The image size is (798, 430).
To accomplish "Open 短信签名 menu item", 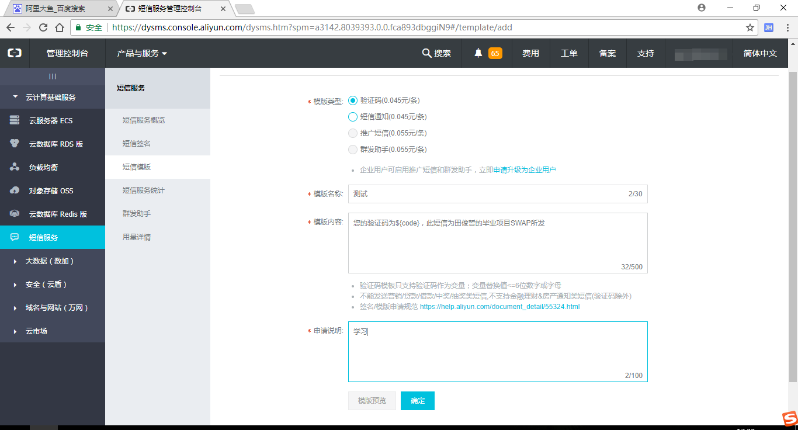I will (137, 144).
